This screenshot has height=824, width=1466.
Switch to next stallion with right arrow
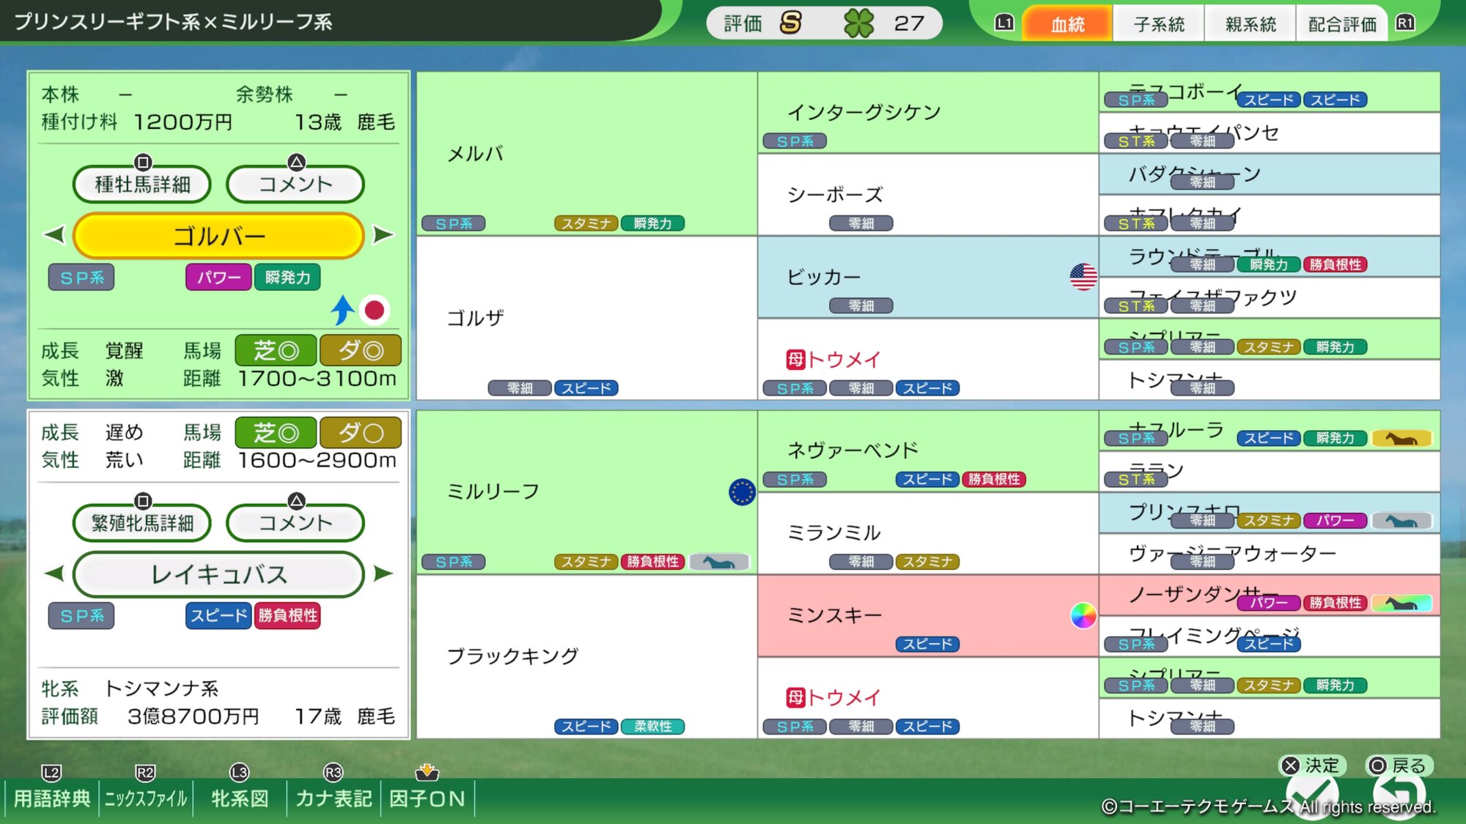pos(383,235)
